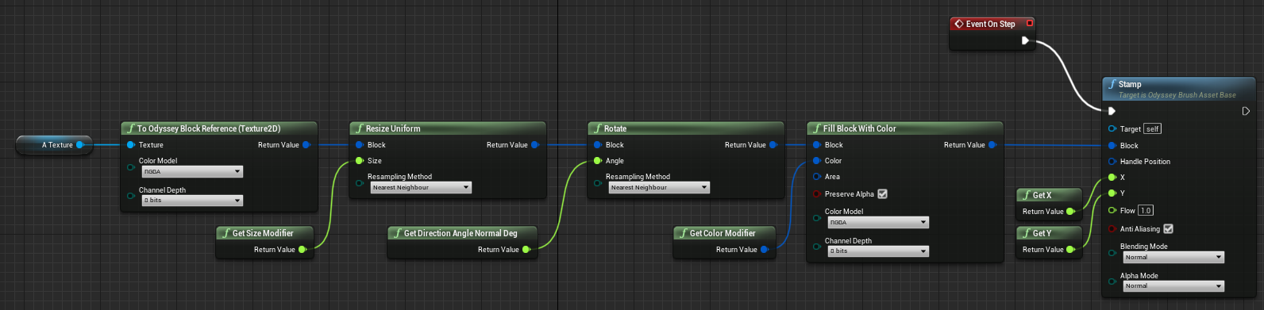Select the Get Color Modifier node title

[x=723, y=233]
